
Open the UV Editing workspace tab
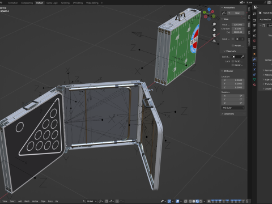[78, 3]
